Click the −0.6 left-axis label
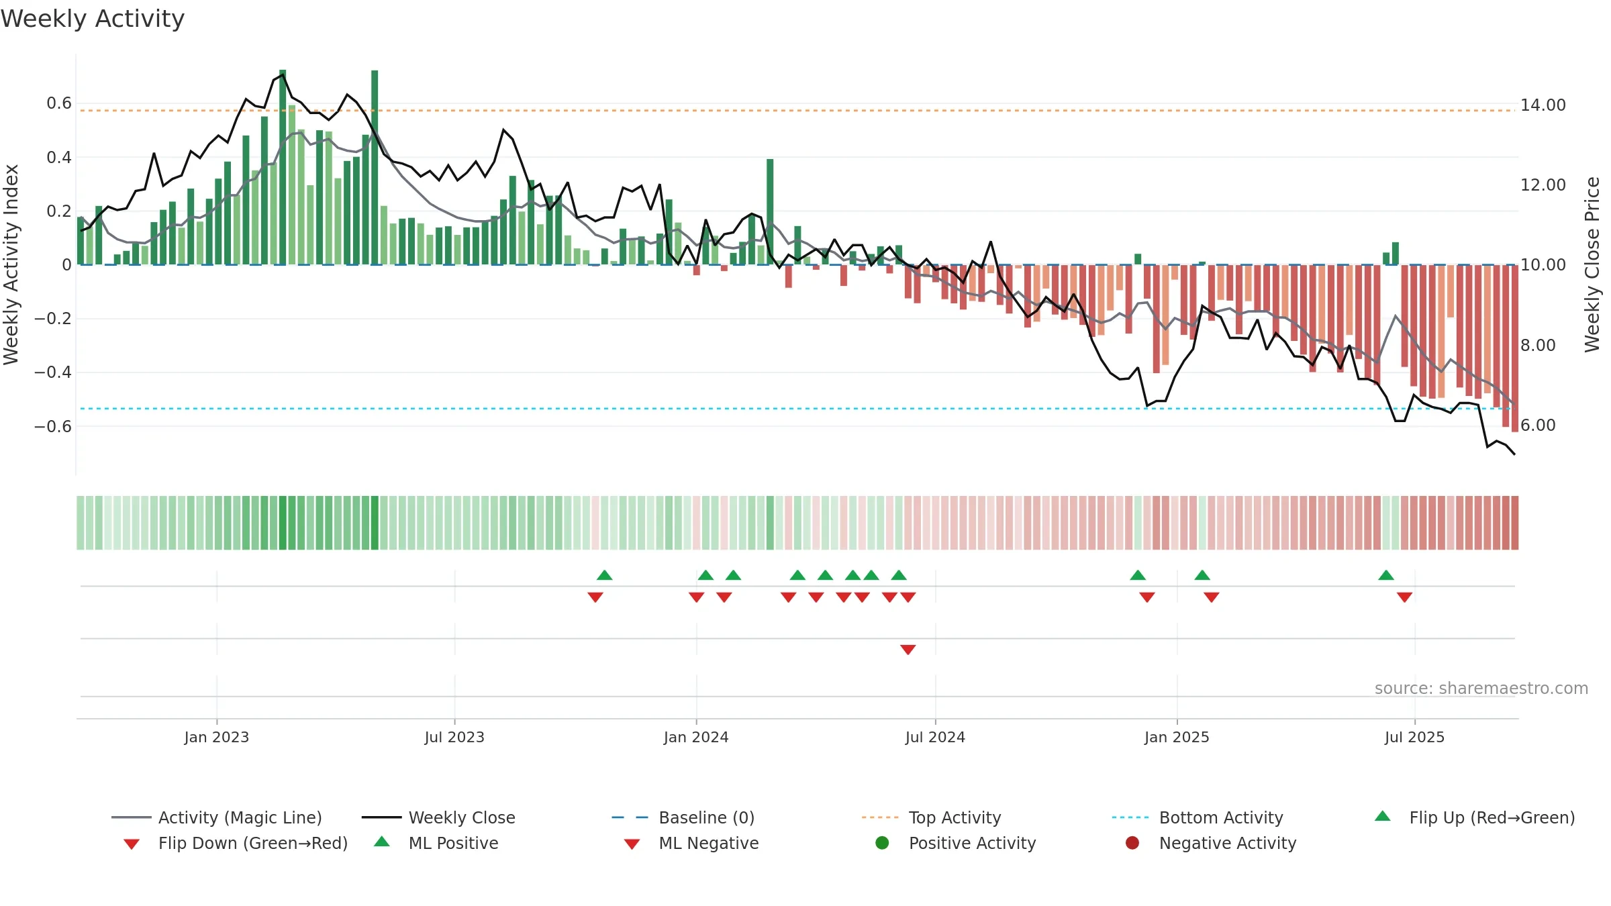 (53, 426)
